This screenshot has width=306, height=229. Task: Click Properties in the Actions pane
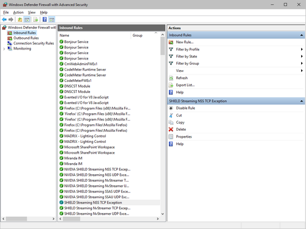click(x=184, y=137)
